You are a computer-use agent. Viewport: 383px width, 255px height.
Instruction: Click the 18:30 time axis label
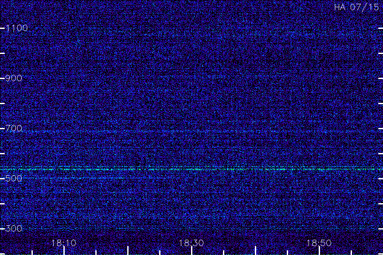pyautogui.click(x=191, y=243)
